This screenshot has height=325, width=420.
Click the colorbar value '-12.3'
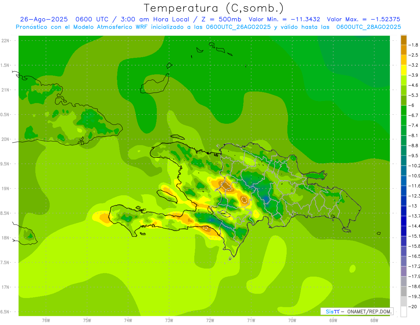click(x=414, y=196)
